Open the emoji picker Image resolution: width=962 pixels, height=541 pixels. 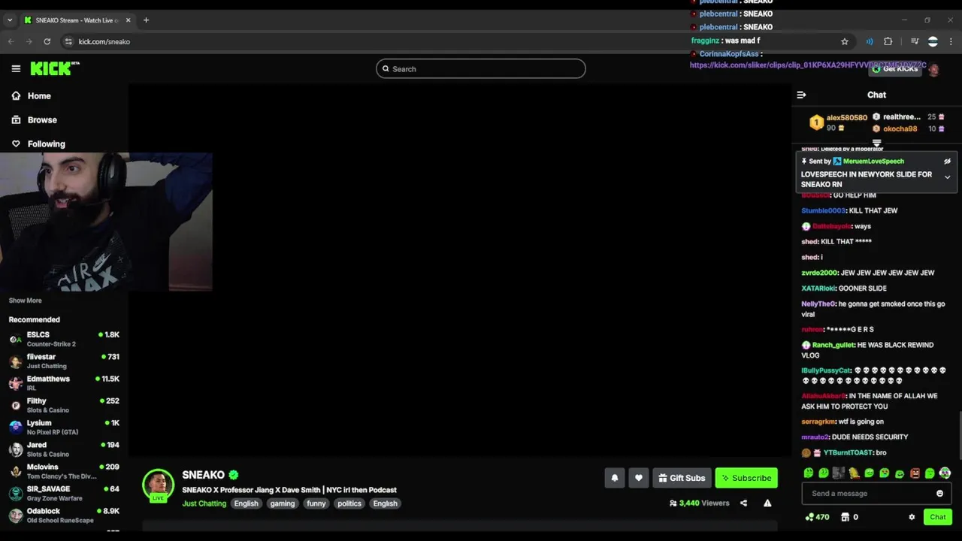click(939, 494)
